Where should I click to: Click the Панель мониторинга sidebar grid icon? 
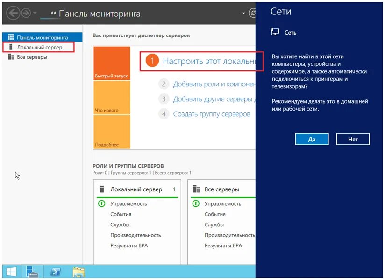click(x=11, y=37)
